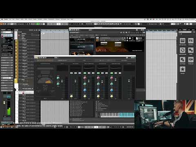Viewport: 196px width, 147px height.
Task: Click the rightmost yellow knob in the plugin mixer
Action: 112,96
